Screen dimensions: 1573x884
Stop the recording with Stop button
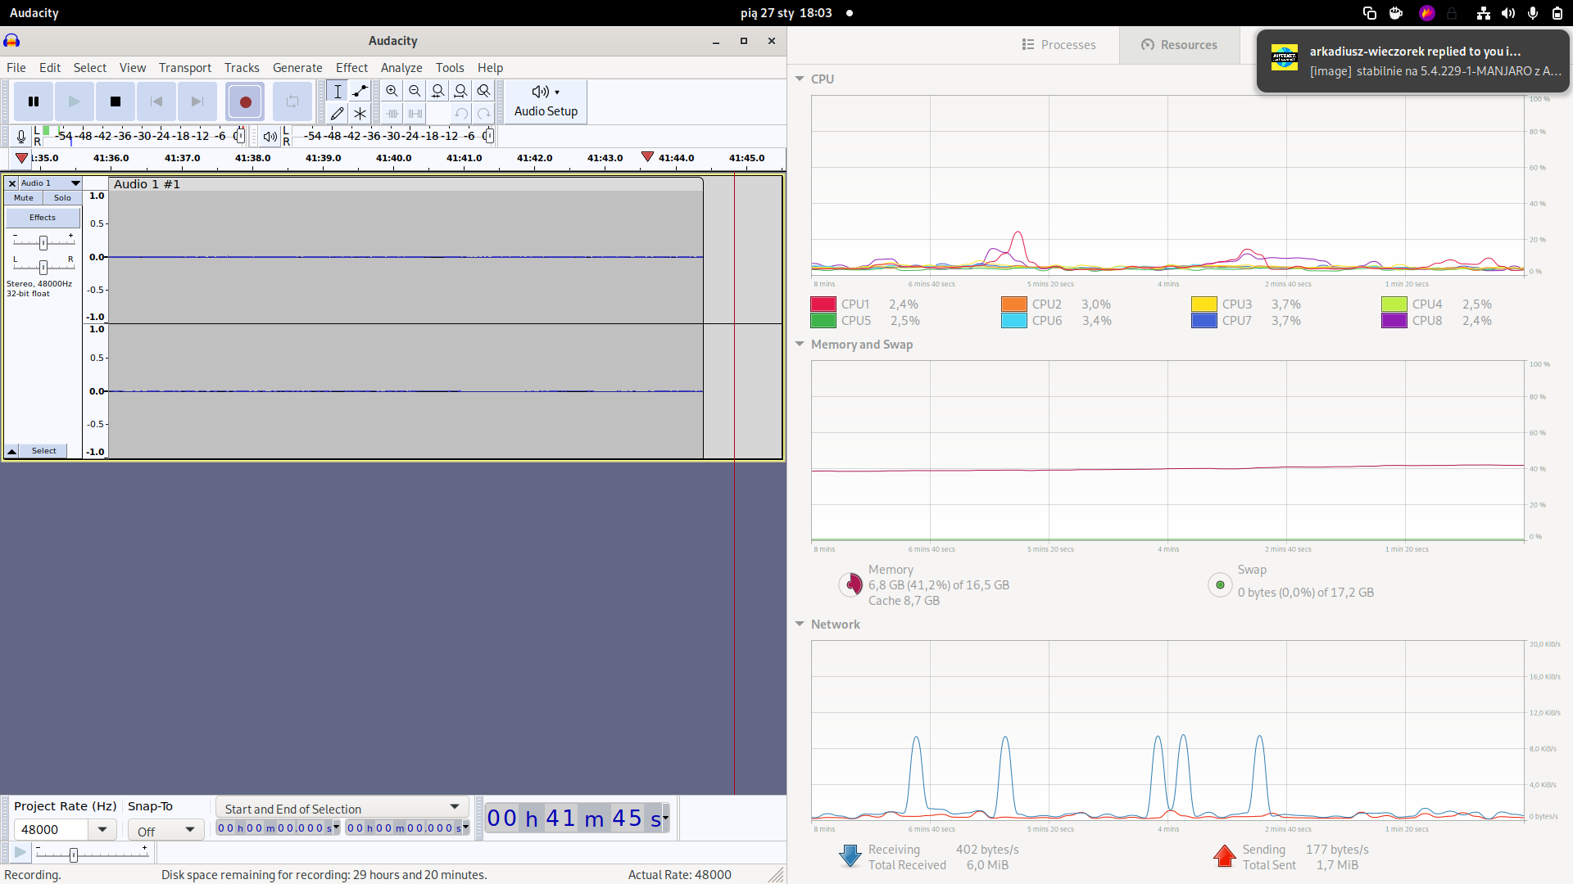click(116, 101)
